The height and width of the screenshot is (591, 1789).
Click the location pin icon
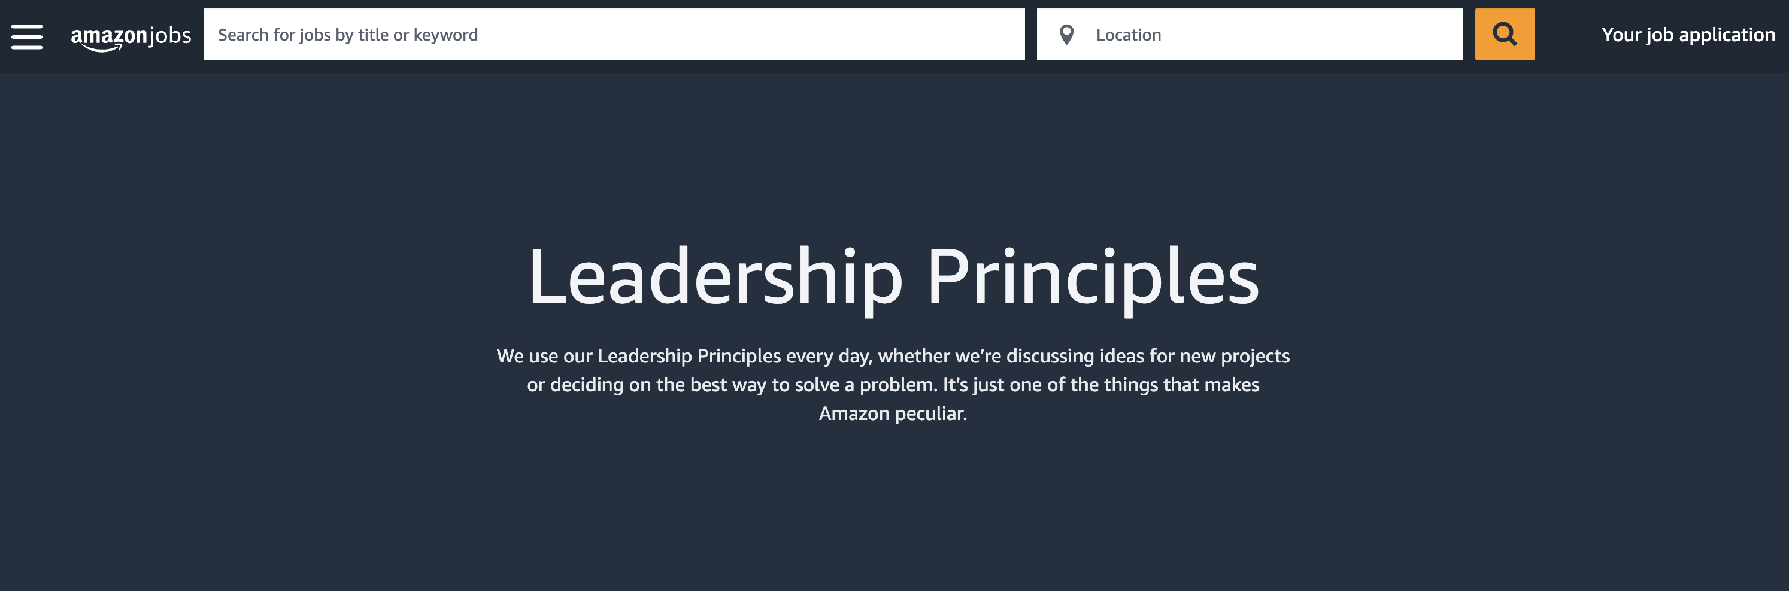(x=1066, y=35)
